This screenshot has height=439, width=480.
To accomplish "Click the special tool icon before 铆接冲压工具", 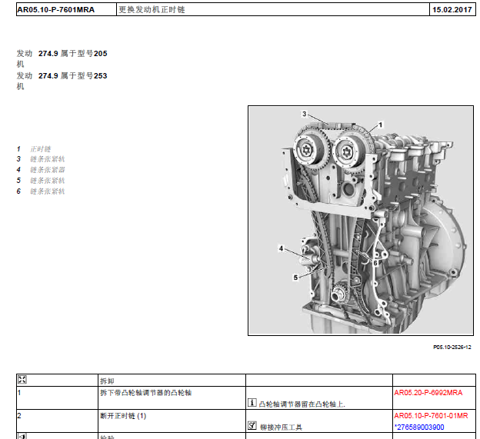I will (x=252, y=425).
